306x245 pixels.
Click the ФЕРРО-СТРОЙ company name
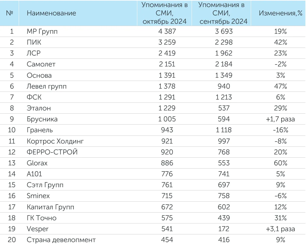[x=52, y=152]
